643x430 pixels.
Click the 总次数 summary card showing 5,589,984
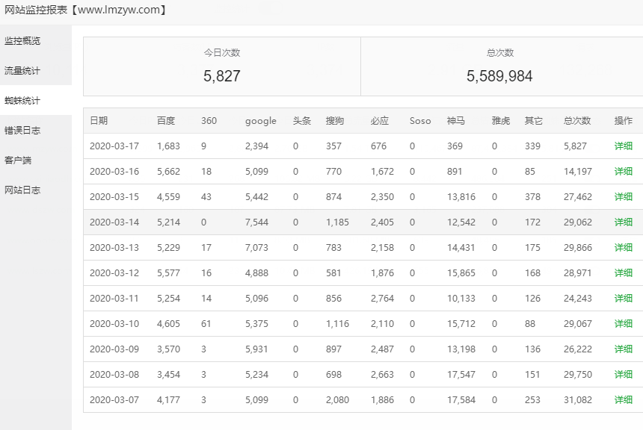pos(499,66)
